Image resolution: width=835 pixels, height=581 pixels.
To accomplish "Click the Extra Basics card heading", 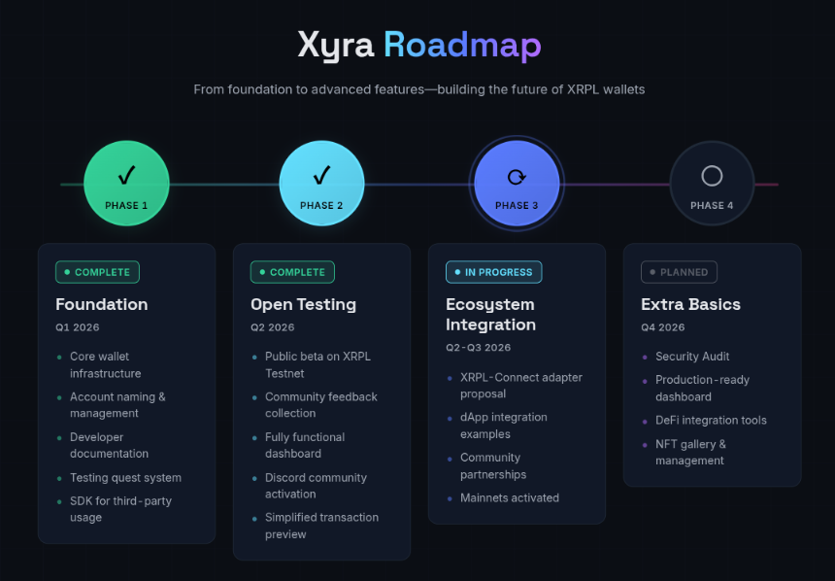I will (690, 304).
